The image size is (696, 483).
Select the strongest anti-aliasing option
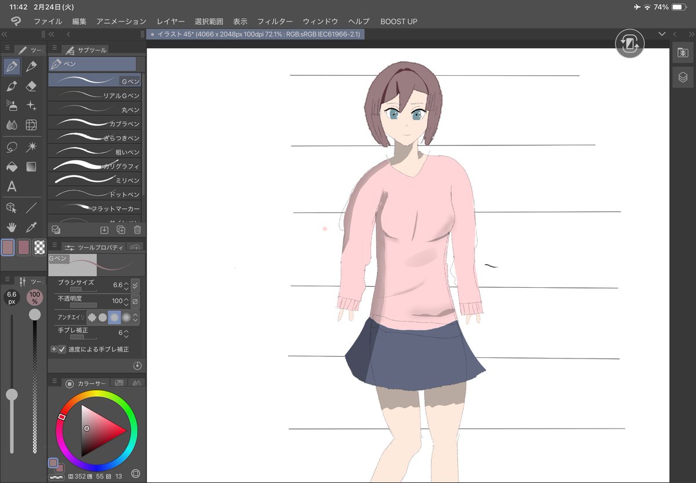tap(126, 317)
